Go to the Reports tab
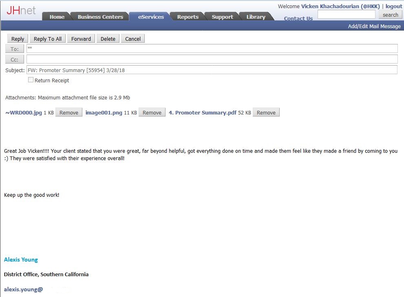 pyautogui.click(x=188, y=17)
